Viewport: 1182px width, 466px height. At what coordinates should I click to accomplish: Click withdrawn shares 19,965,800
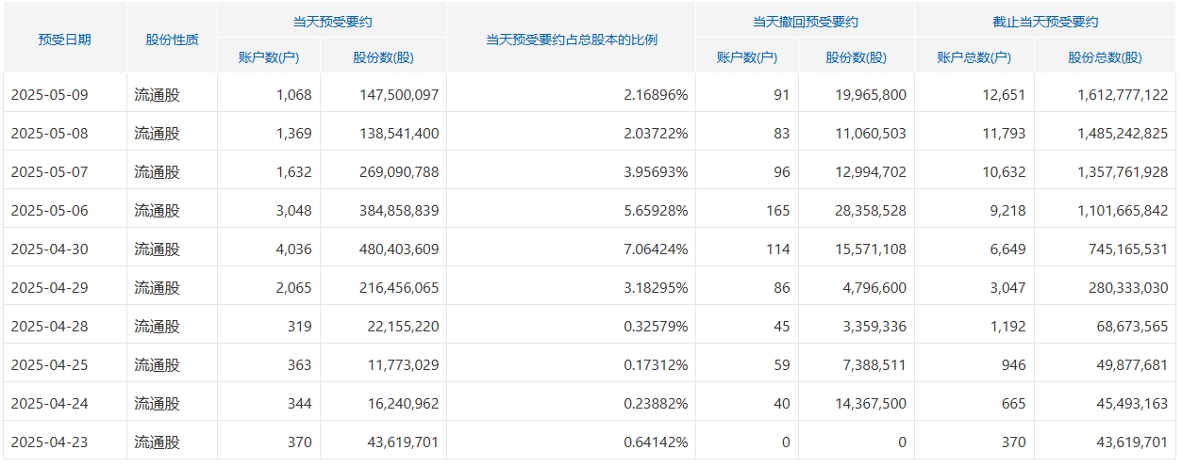(872, 95)
